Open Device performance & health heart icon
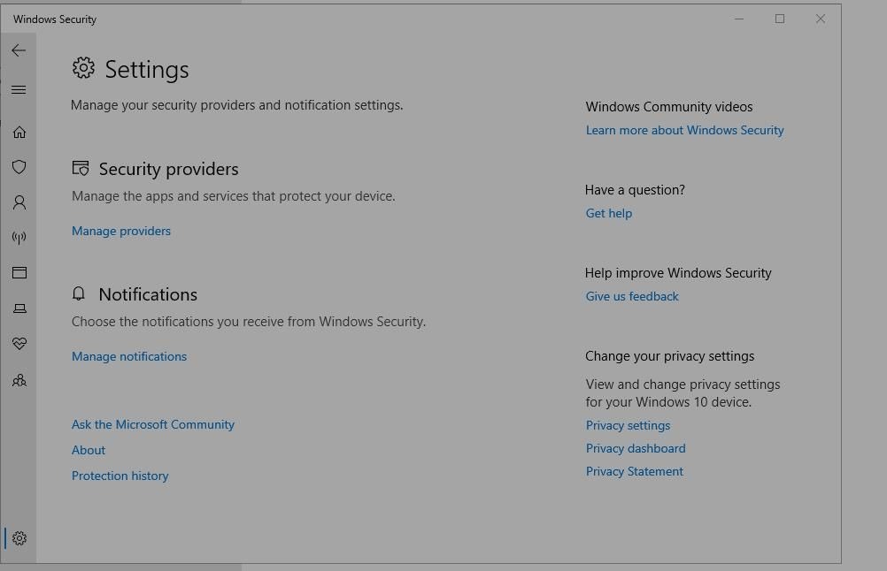887x571 pixels. [x=19, y=343]
